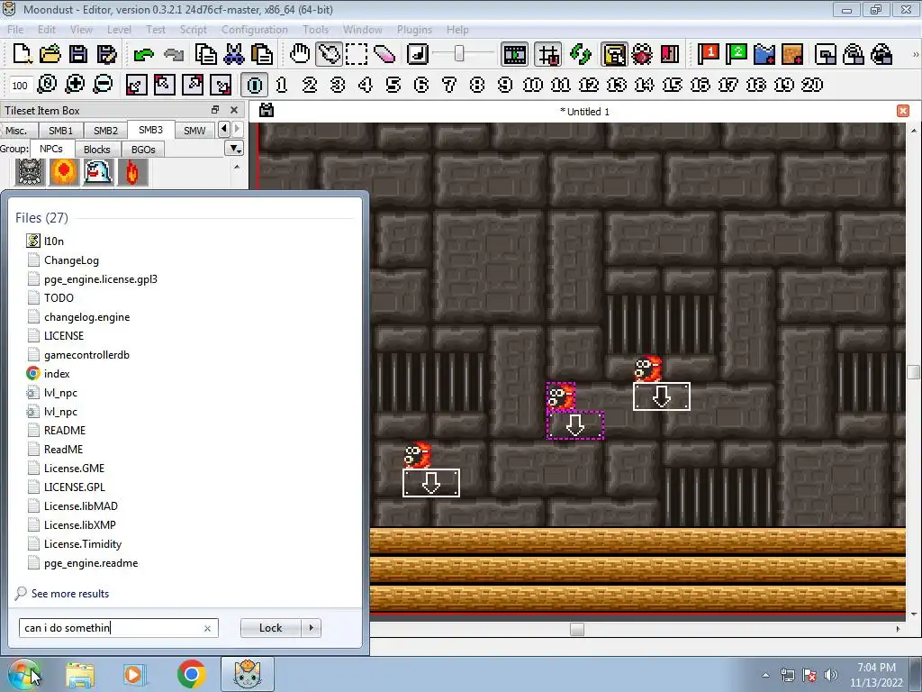Click the section settings window icon

coord(826,54)
